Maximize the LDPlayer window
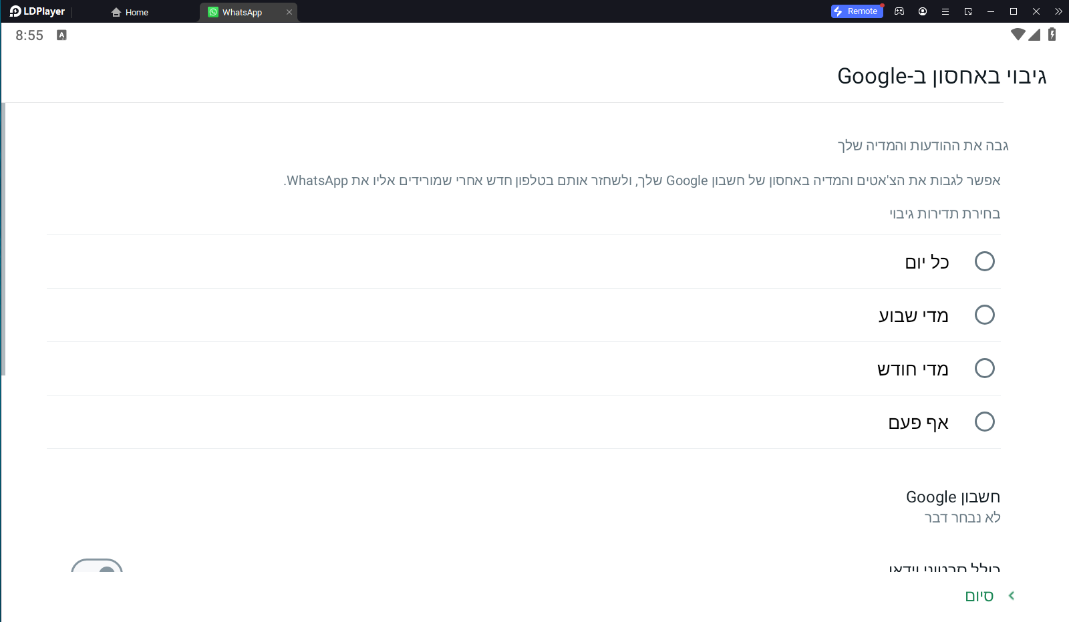The height and width of the screenshot is (622, 1069). [1014, 11]
